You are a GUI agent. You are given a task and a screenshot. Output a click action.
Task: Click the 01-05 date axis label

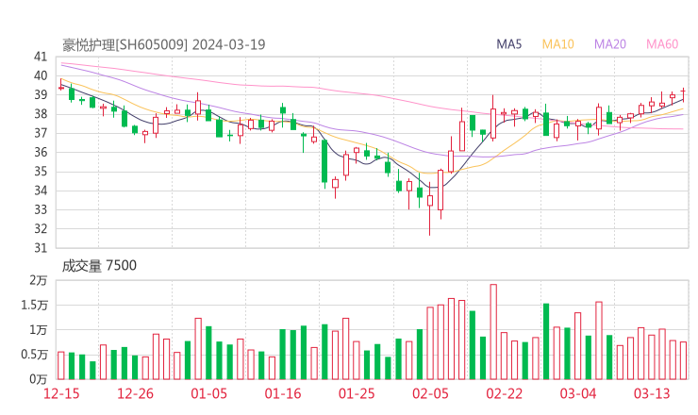click(208, 393)
